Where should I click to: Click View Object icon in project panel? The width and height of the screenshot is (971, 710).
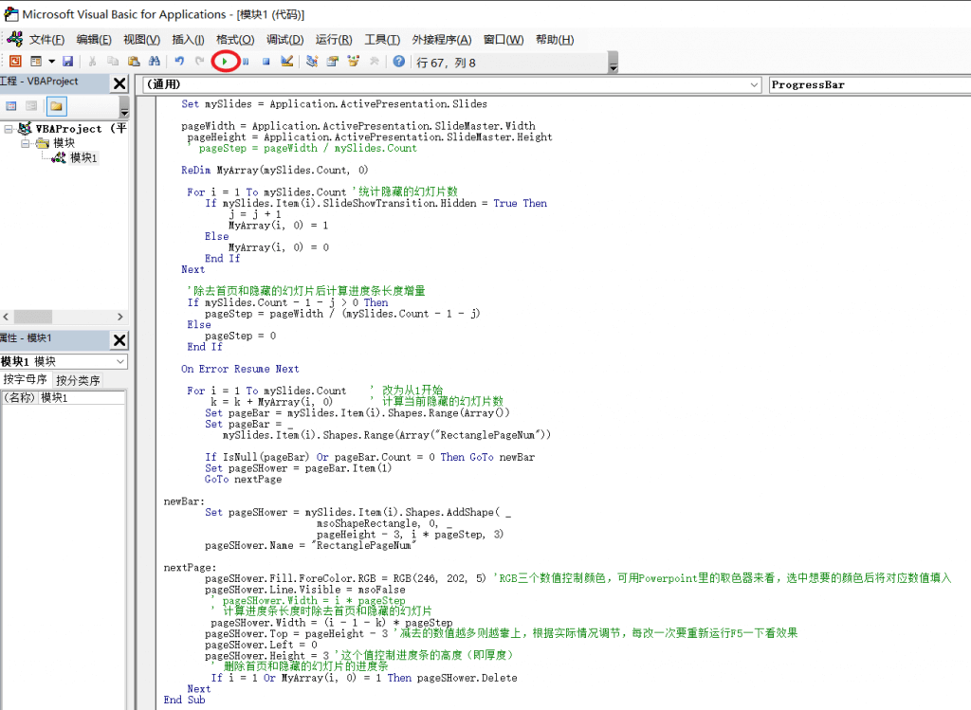click(x=31, y=106)
